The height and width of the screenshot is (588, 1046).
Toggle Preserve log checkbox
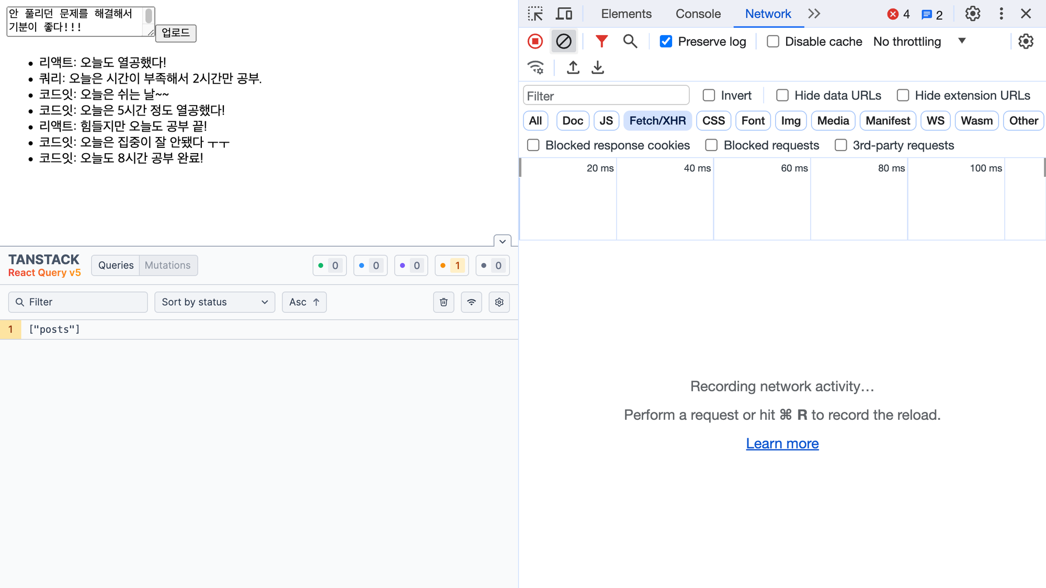(666, 41)
